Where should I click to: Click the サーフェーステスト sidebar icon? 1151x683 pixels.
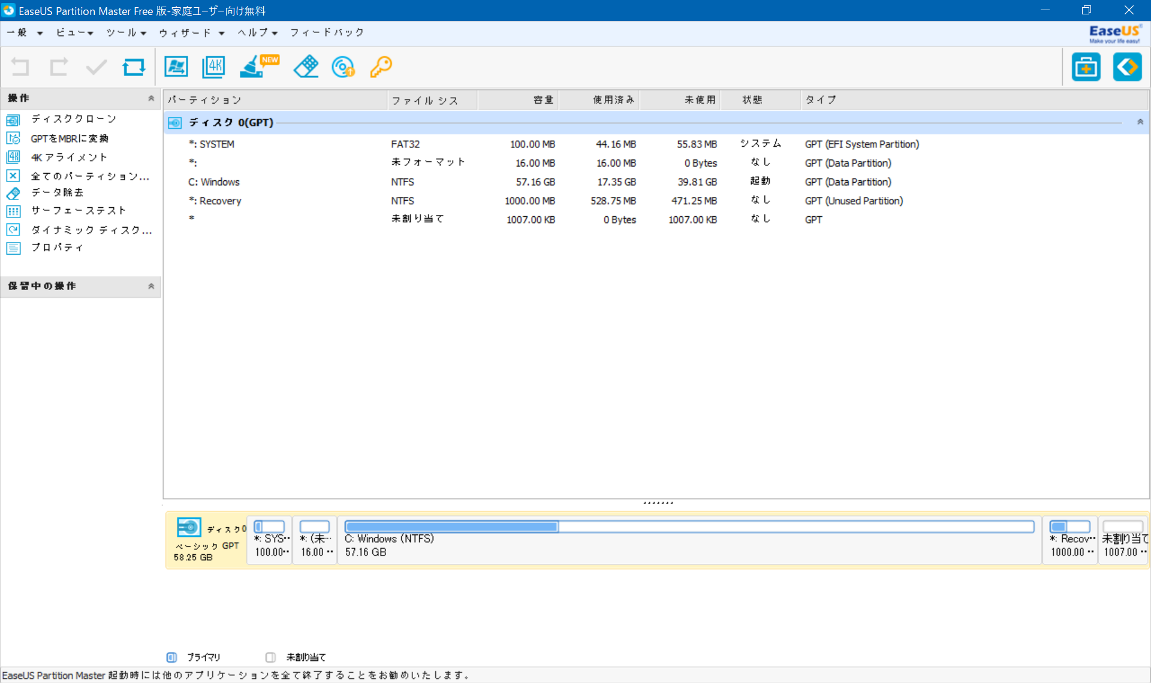13,211
